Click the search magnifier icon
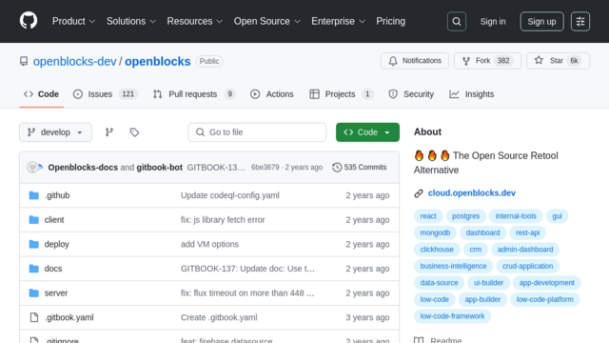The image size is (609, 343). (x=457, y=21)
